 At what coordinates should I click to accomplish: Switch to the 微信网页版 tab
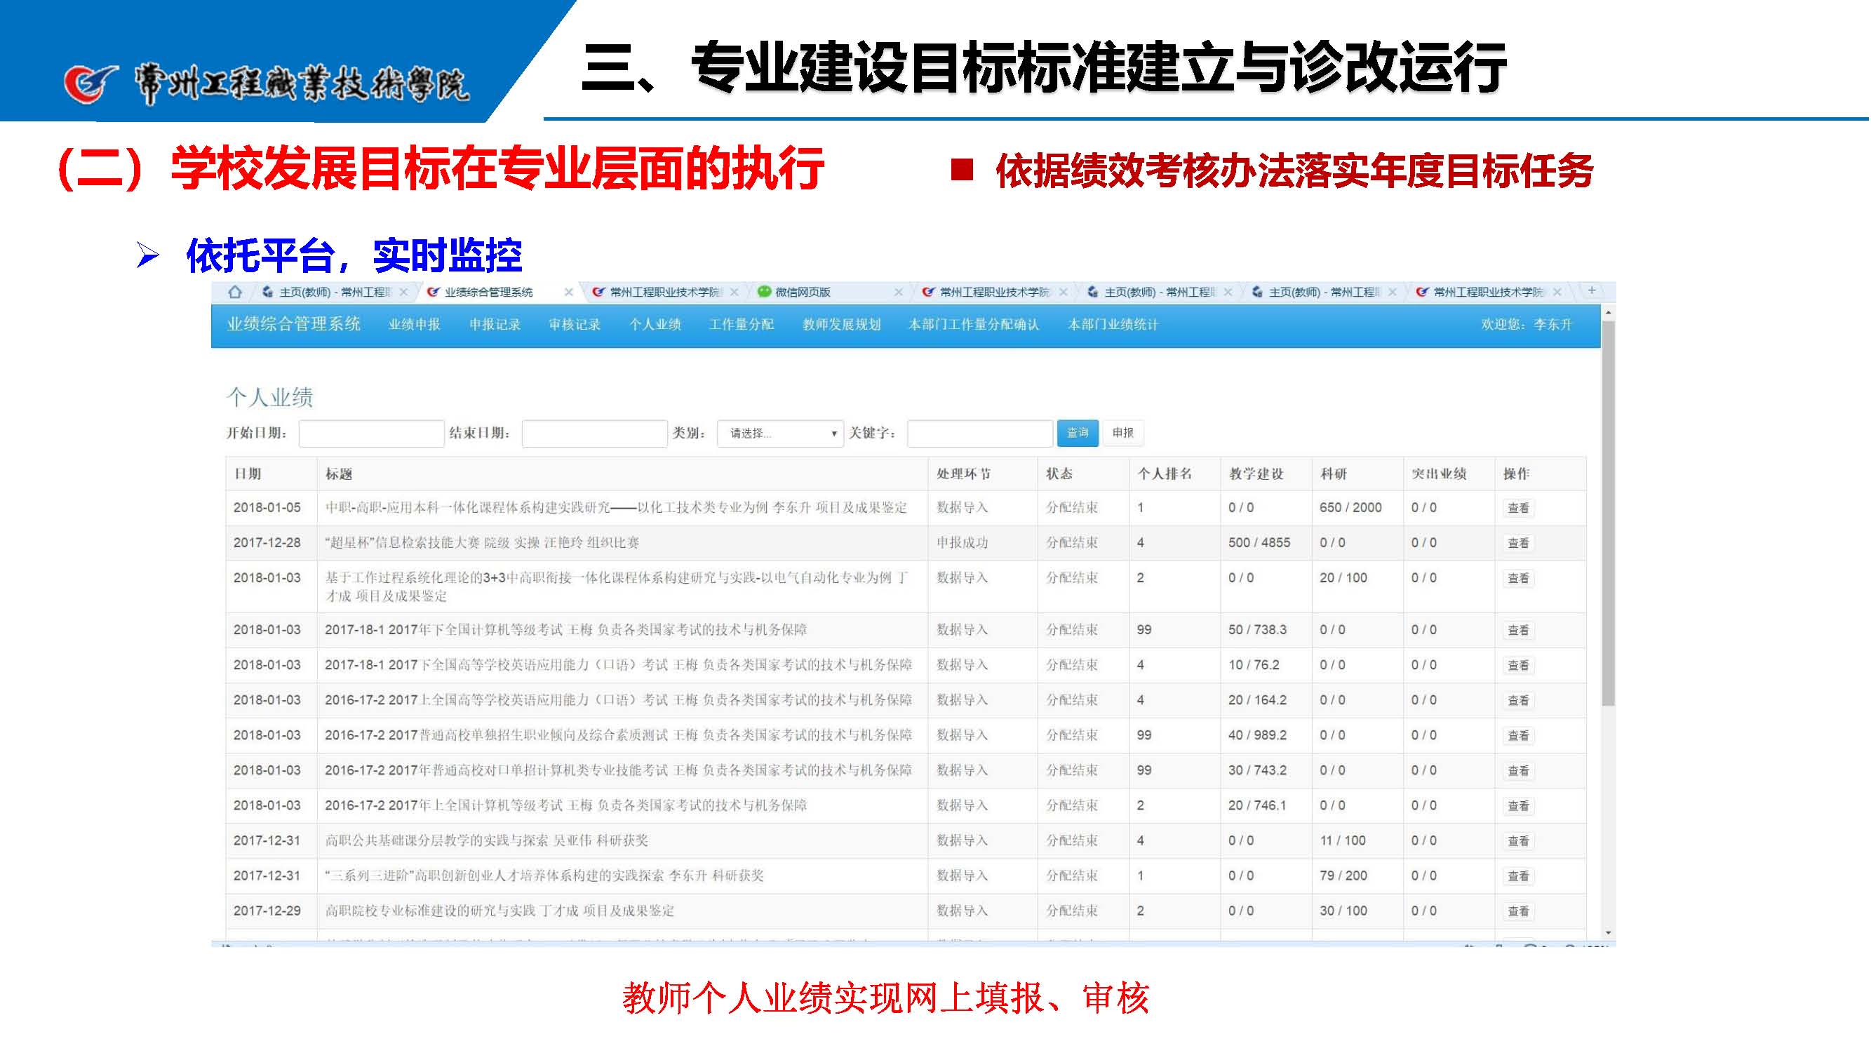point(803,292)
